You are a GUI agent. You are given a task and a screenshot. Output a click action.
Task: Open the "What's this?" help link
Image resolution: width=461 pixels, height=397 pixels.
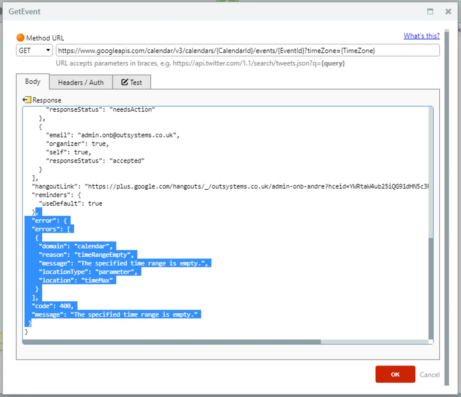[x=421, y=36]
